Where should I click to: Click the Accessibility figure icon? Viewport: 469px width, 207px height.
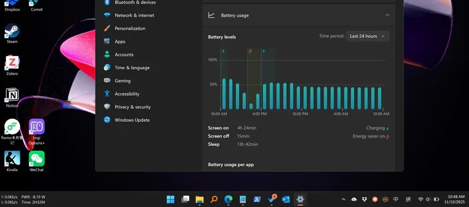click(x=107, y=94)
